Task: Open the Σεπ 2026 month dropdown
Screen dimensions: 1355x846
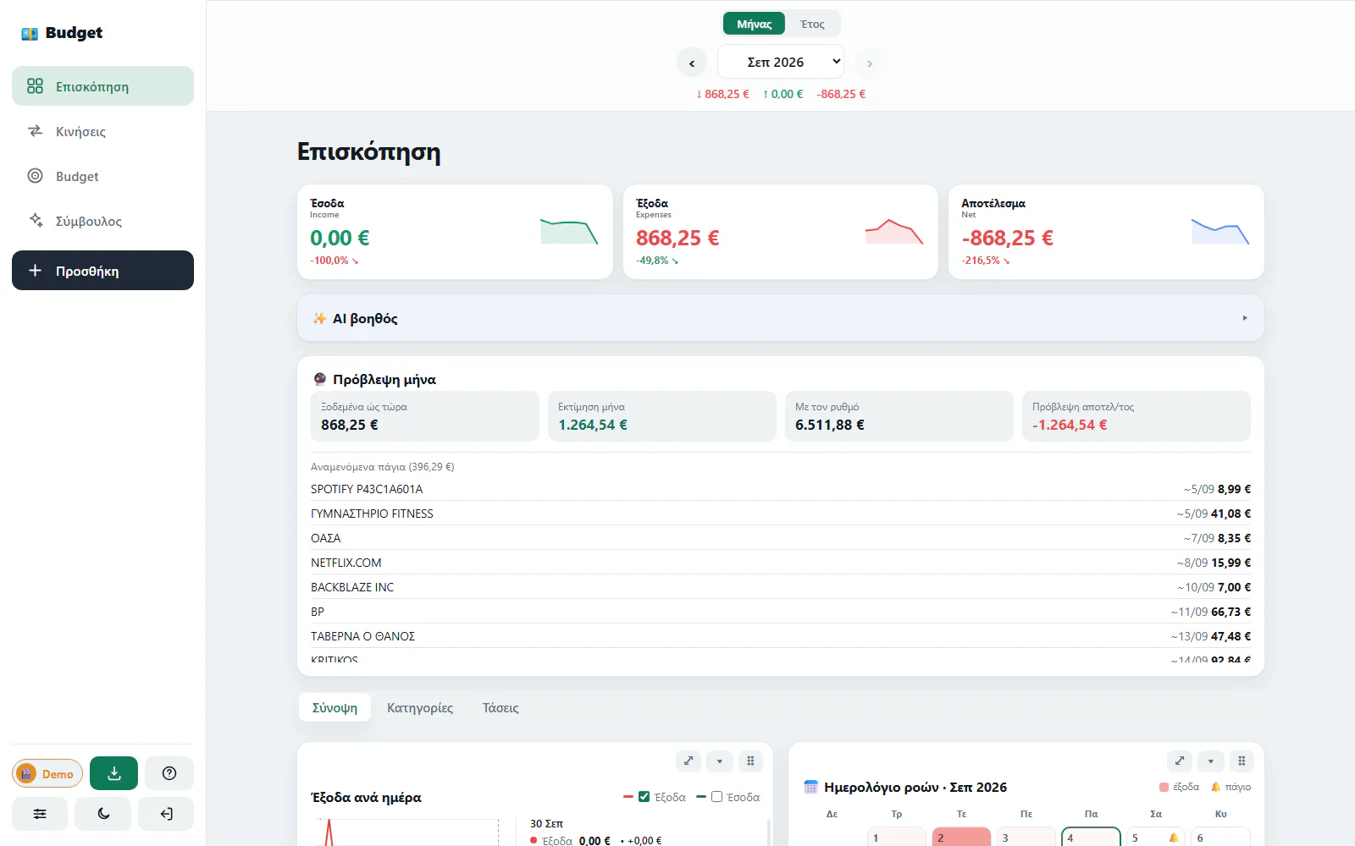Action: point(781,62)
